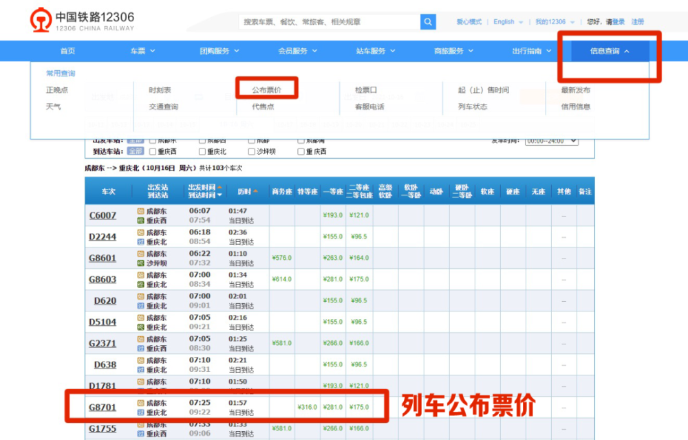688x440 pixels.
Task: Click the 到达时间 sort arrow
Action: 219,195
